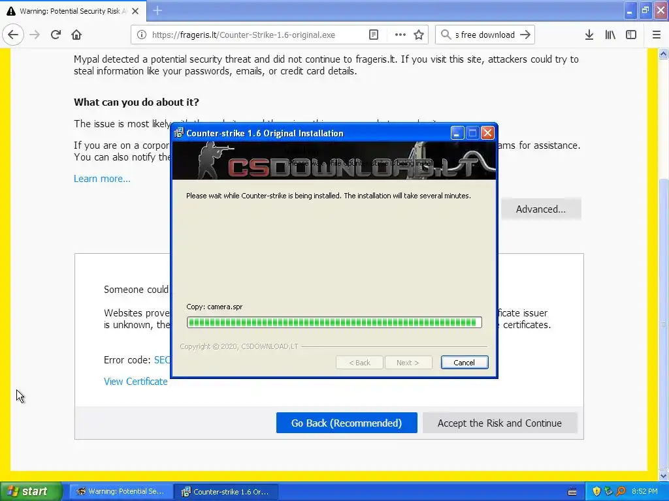Click the safely remove hardware tray icon
Viewport: 669px width, 501px height.
tap(608, 492)
